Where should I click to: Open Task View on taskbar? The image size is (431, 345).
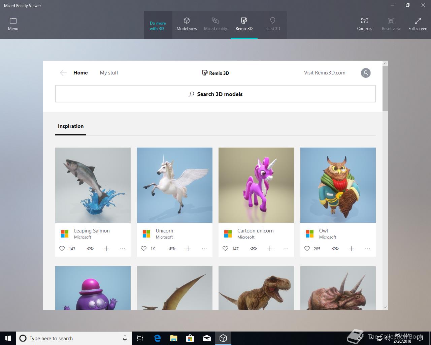point(140,338)
